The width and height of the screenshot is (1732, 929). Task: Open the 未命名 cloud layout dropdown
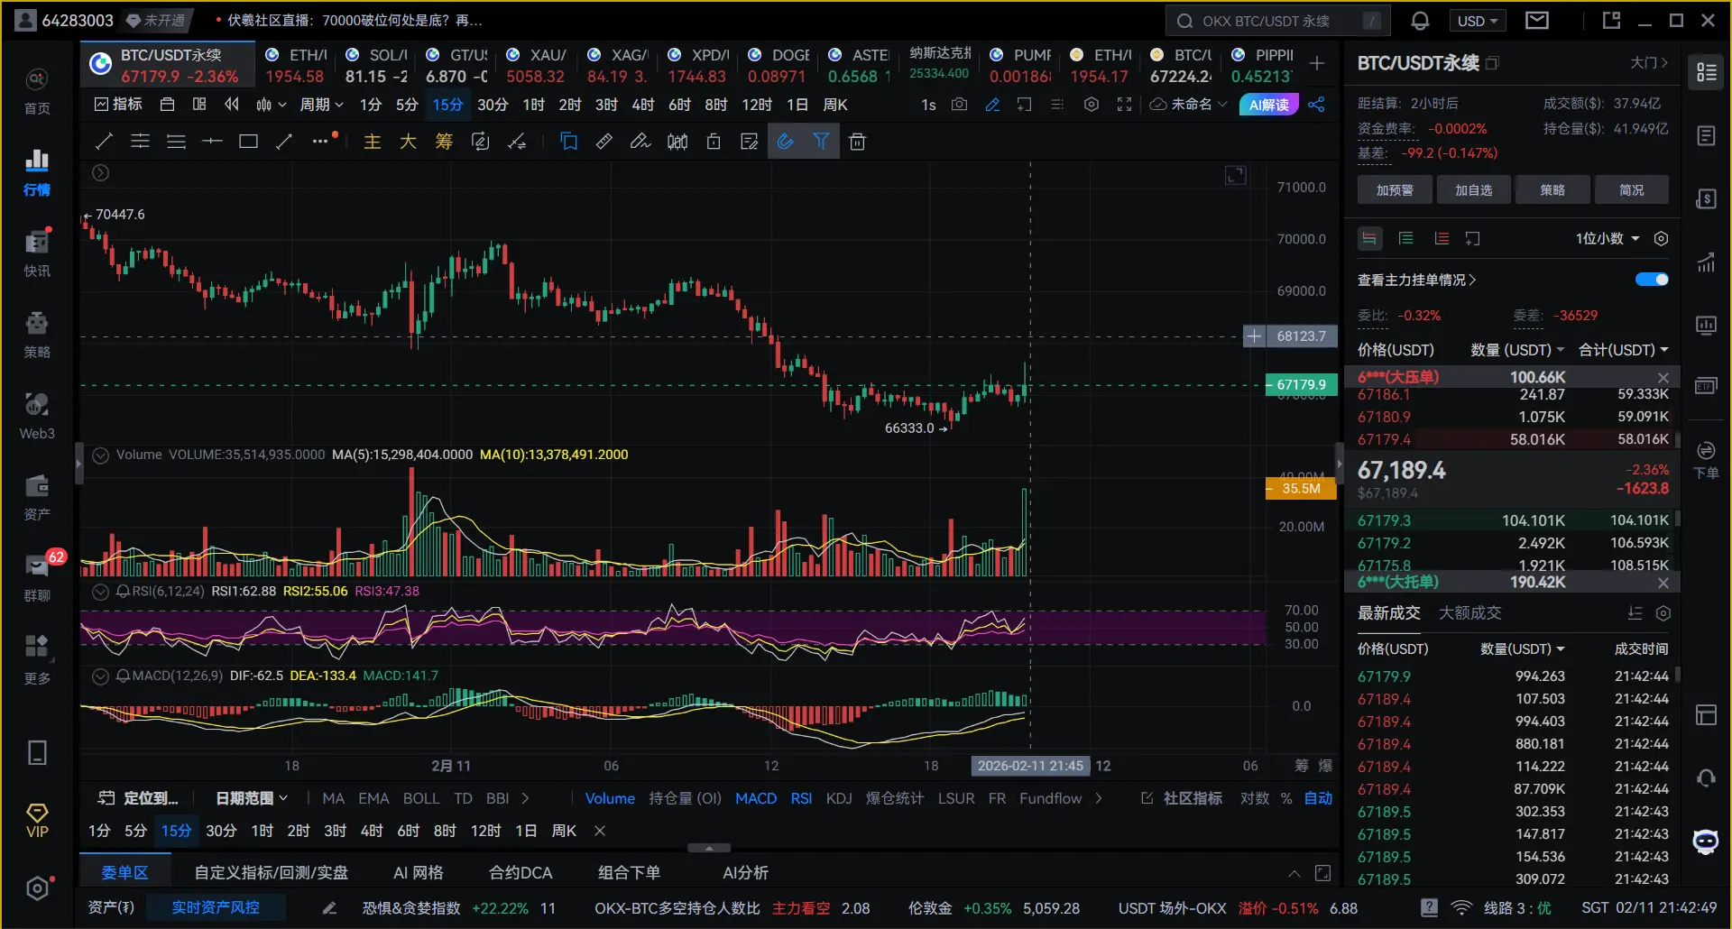pos(1189,105)
